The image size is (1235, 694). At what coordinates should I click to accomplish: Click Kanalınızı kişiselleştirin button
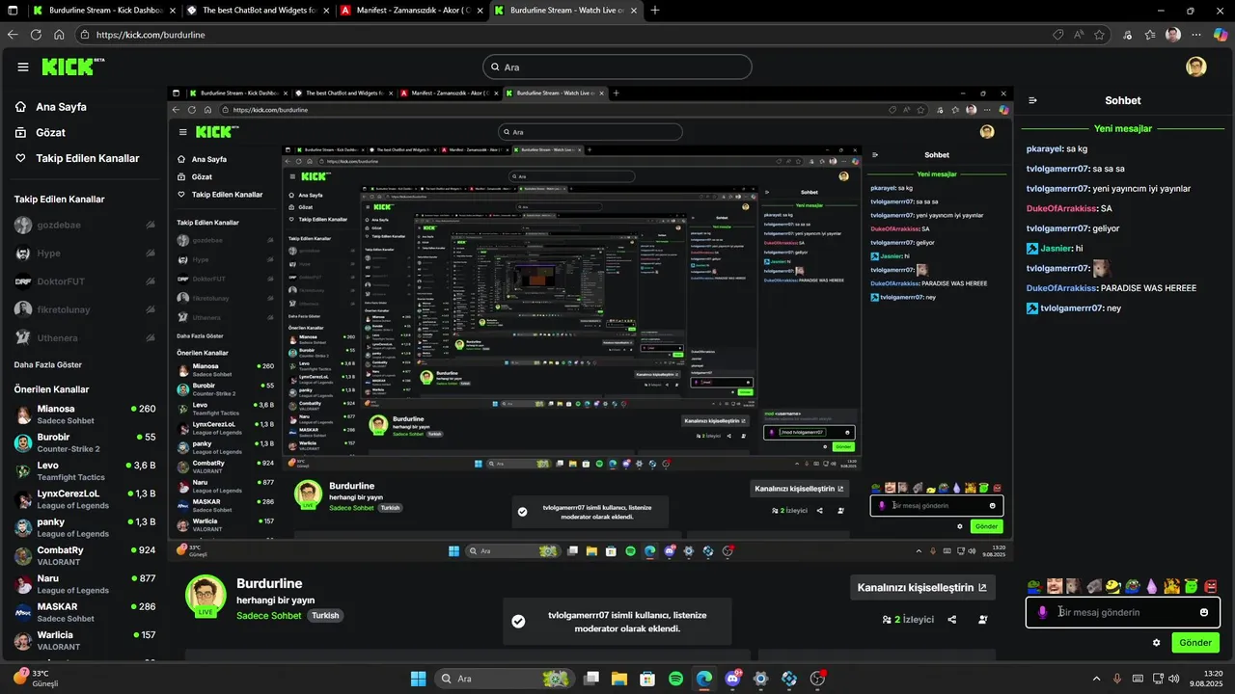pyautogui.click(x=923, y=587)
